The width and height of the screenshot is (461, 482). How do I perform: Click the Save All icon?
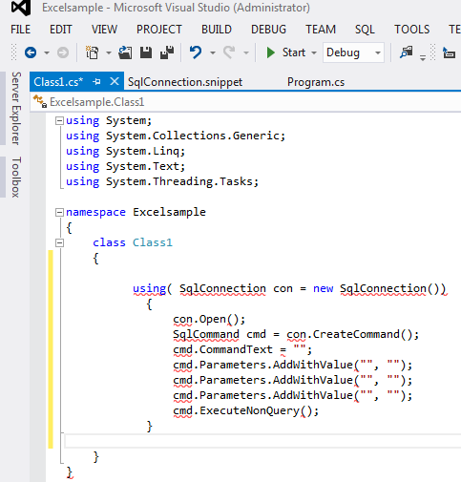point(167,52)
